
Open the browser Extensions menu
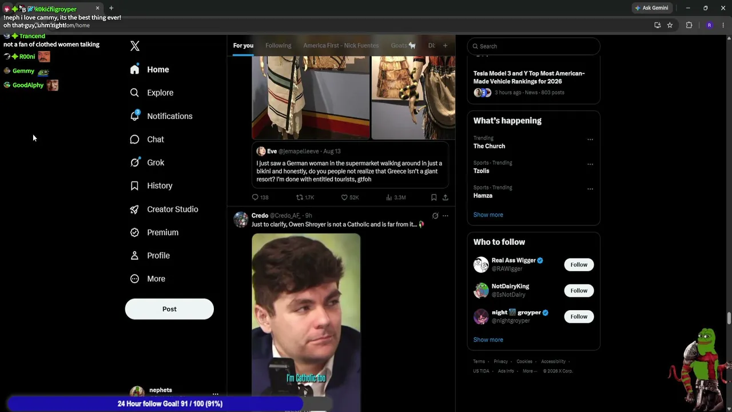tap(689, 25)
